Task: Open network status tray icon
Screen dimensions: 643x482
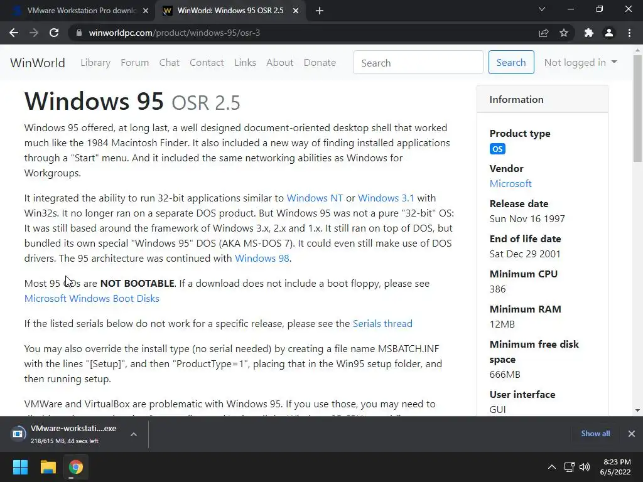Action: [x=569, y=467]
